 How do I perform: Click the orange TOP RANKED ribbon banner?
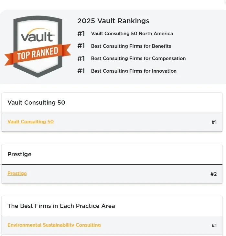[38, 55]
